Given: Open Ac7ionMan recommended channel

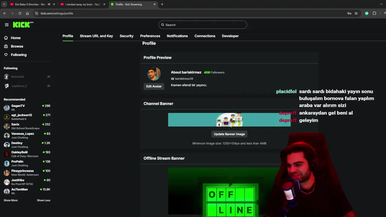Looking at the screenshot, I should click(27, 191).
